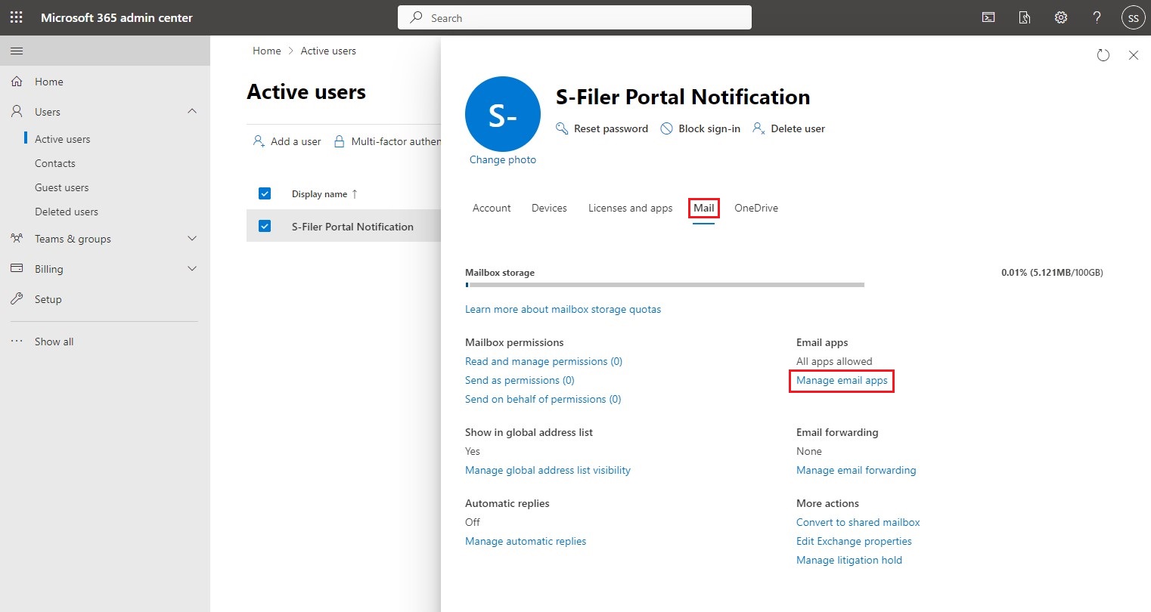This screenshot has height=612, width=1151.
Task: Click the Delete user icon
Action: coord(759,128)
